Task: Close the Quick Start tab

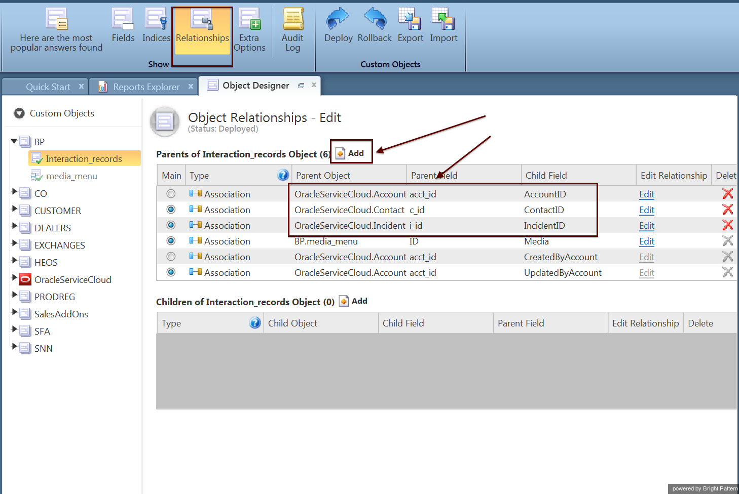Action: [x=81, y=87]
